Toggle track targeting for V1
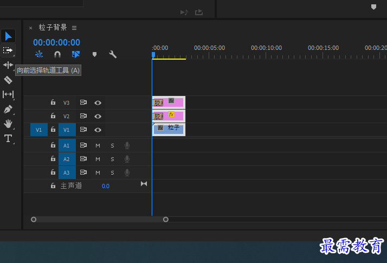 click(67, 130)
